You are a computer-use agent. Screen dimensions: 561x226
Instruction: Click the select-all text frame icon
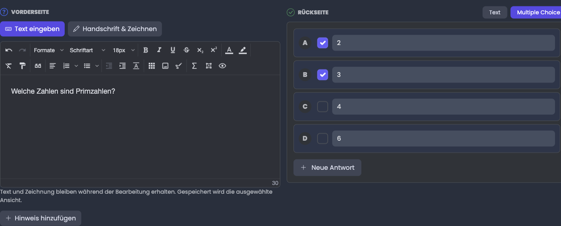pyautogui.click(x=208, y=66)
